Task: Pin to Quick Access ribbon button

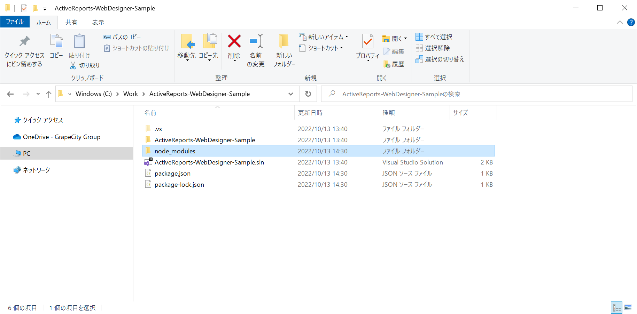Action: 24,51
